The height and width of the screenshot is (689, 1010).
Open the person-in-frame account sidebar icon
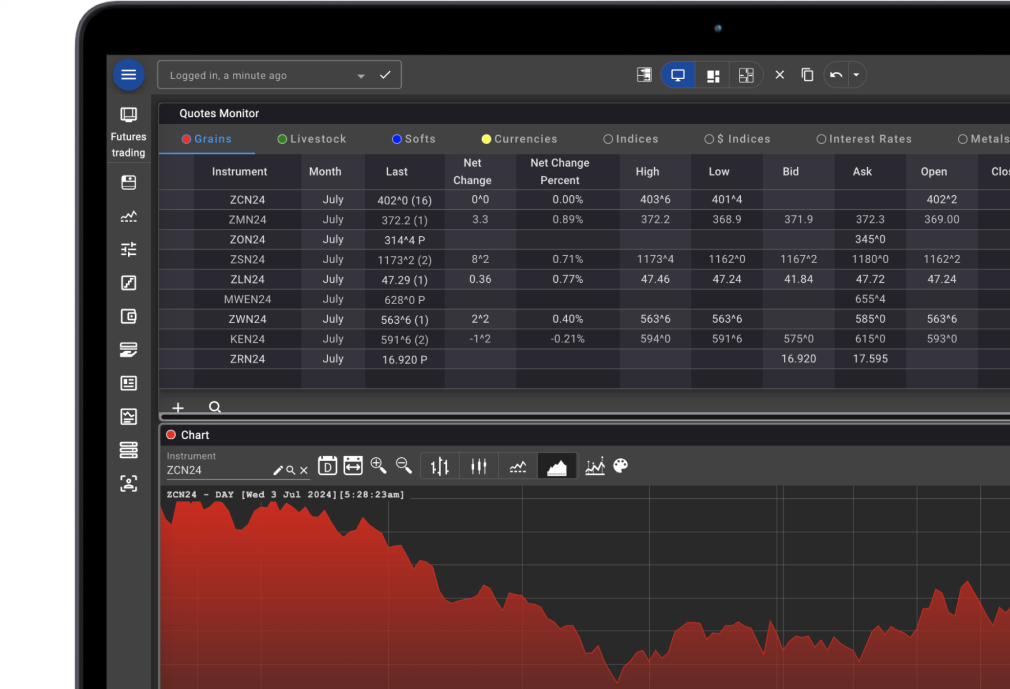coord(128,484)
